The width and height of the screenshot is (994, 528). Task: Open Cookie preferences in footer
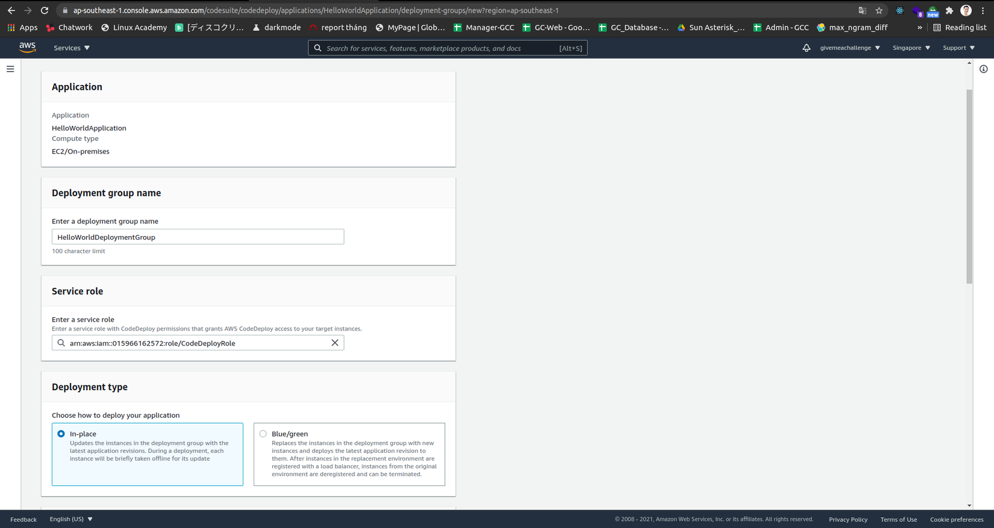(957, 519)
